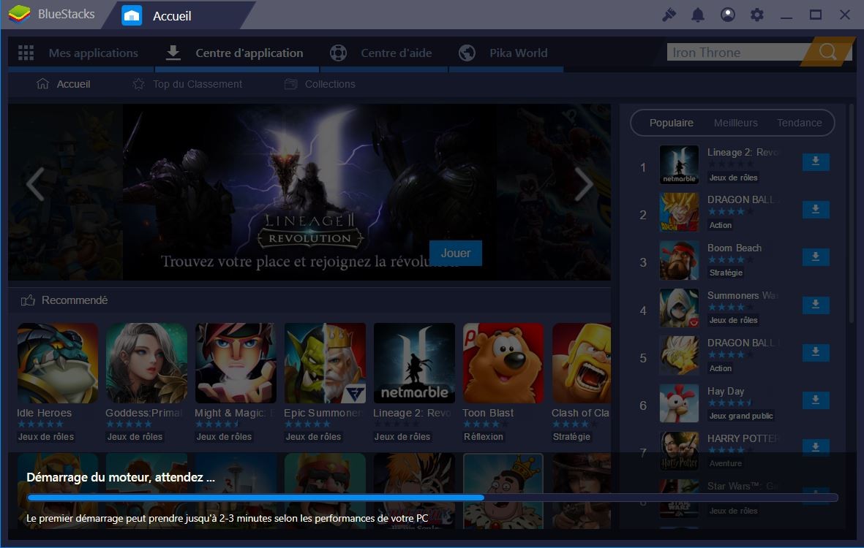This screenshot has width=864, height=548.
Task: Open rank 2 DRAGON BALL thumbnail
Action: 679,213
